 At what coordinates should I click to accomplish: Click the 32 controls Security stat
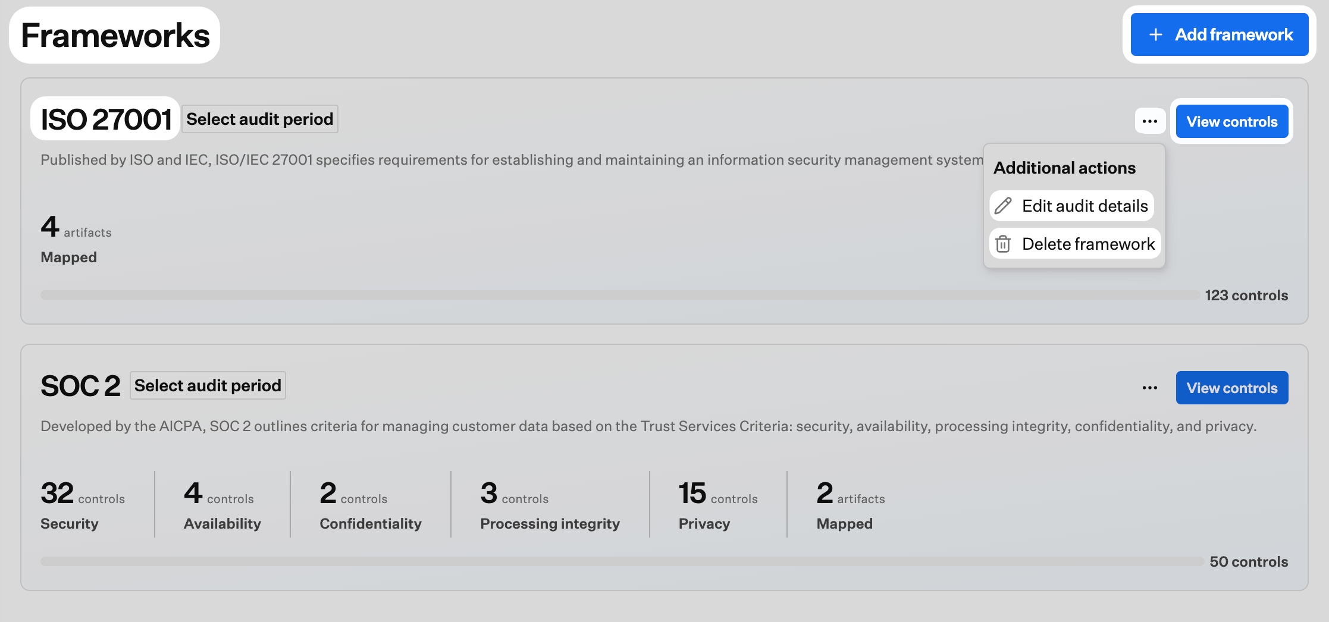[83, 505]
